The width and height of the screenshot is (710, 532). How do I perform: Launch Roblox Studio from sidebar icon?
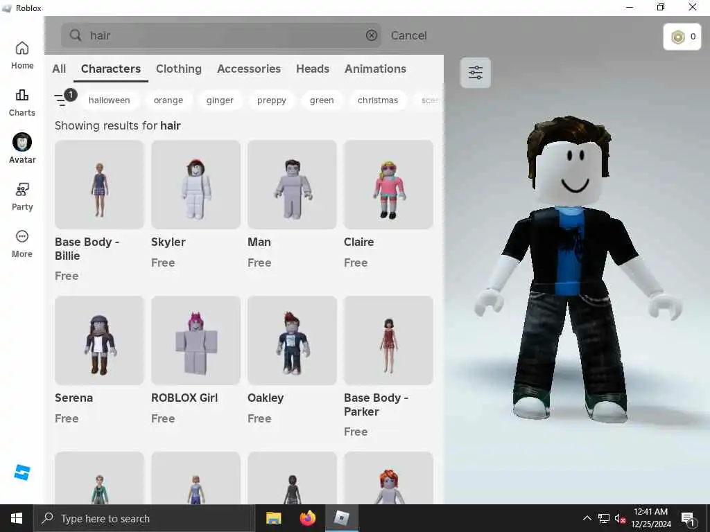pos(21,472)
